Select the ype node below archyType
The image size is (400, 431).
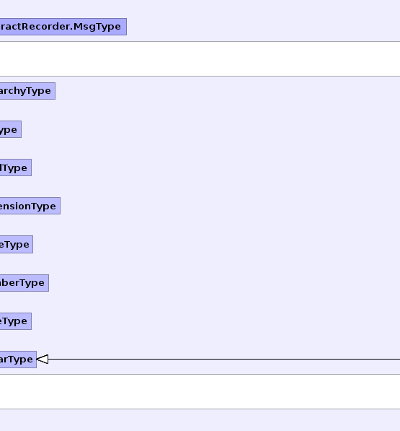tap(10, 129)
